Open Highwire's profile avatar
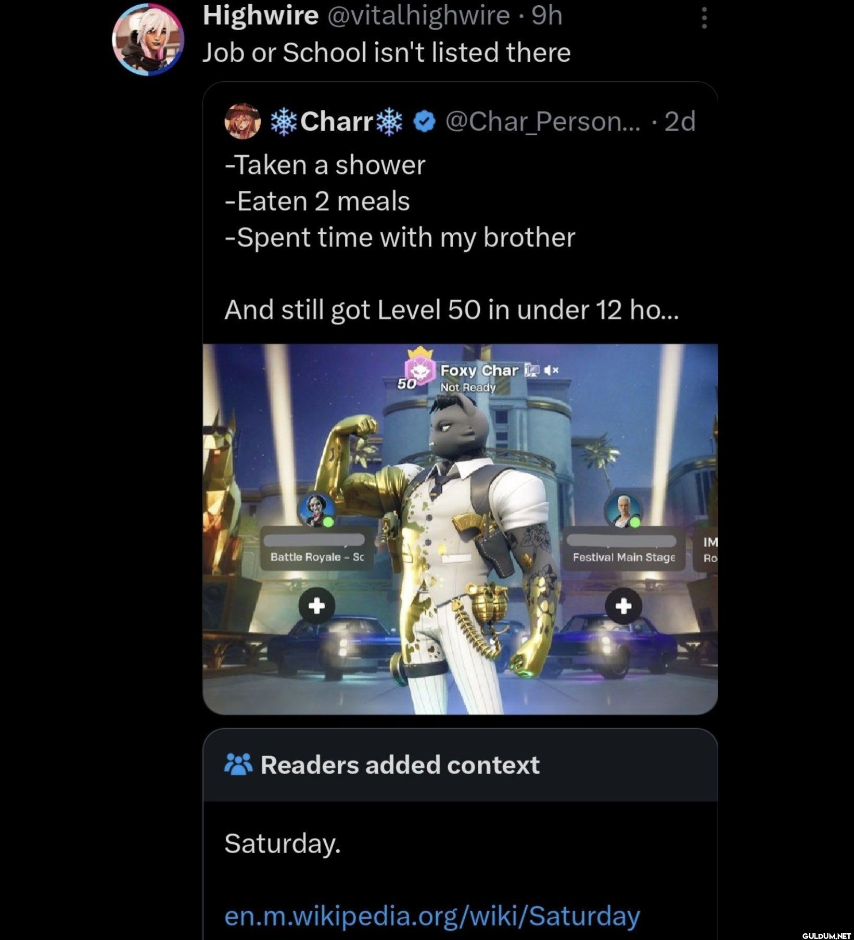 (148, 40)
